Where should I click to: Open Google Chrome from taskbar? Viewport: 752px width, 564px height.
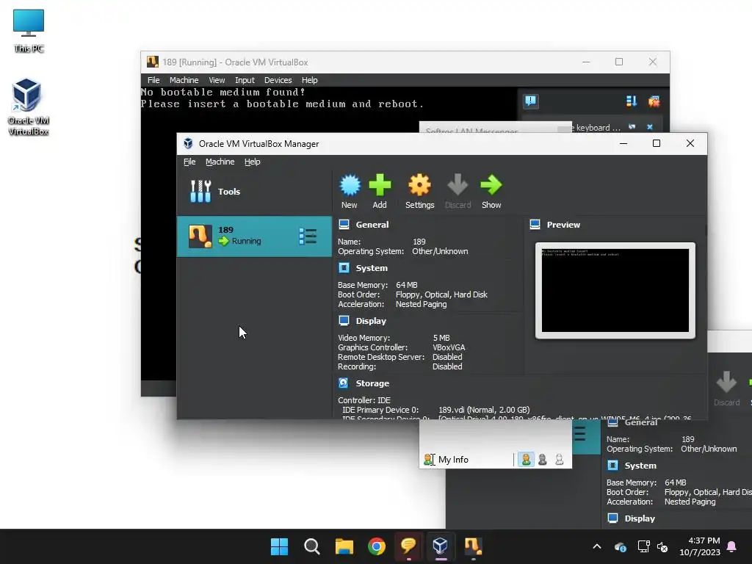pyautogui.click(x=377, y=546)
